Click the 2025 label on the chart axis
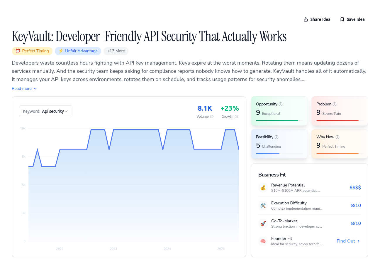 tap(221, 249)
